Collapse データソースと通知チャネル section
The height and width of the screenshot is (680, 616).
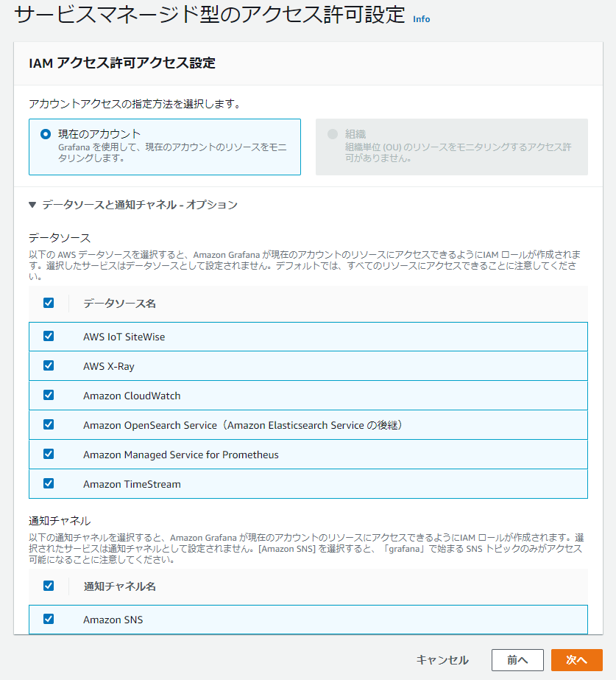[x=33, y=205]
